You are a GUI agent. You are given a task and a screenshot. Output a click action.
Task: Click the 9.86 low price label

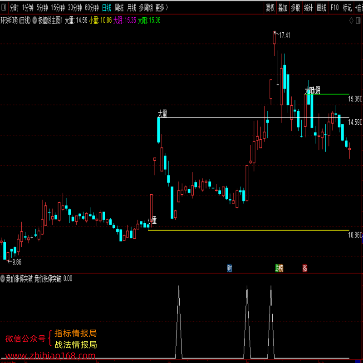[17, 262]
